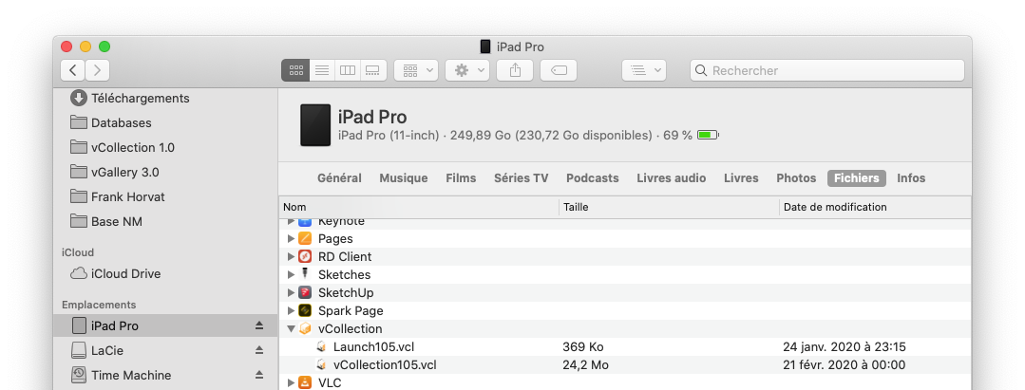Open the group-by arrangement dropdown
Screen dimensions: 1025x390
pos(416,70)
